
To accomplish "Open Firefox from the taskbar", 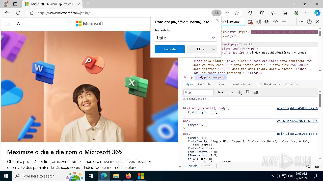I will coord(128,176).
